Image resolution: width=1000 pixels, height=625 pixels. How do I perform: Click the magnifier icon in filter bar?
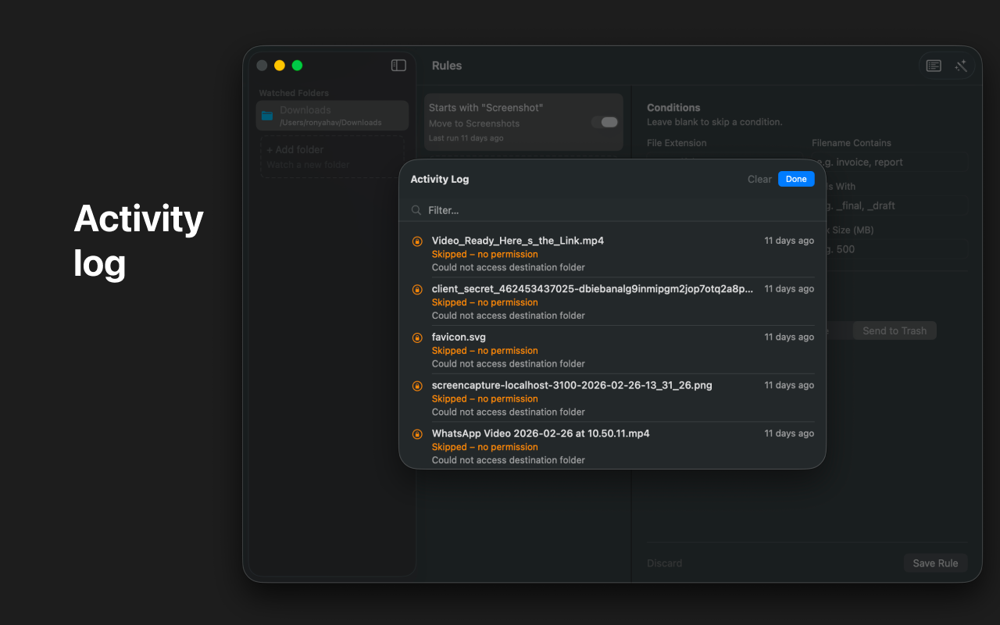pos(417,210)
